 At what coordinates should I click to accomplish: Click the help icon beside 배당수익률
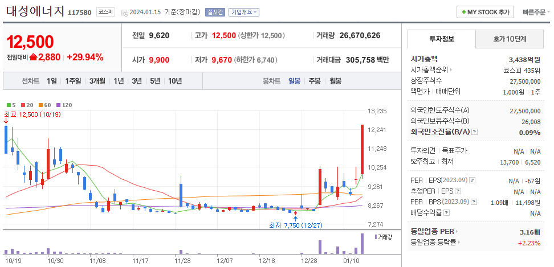(x=447, y=213)
